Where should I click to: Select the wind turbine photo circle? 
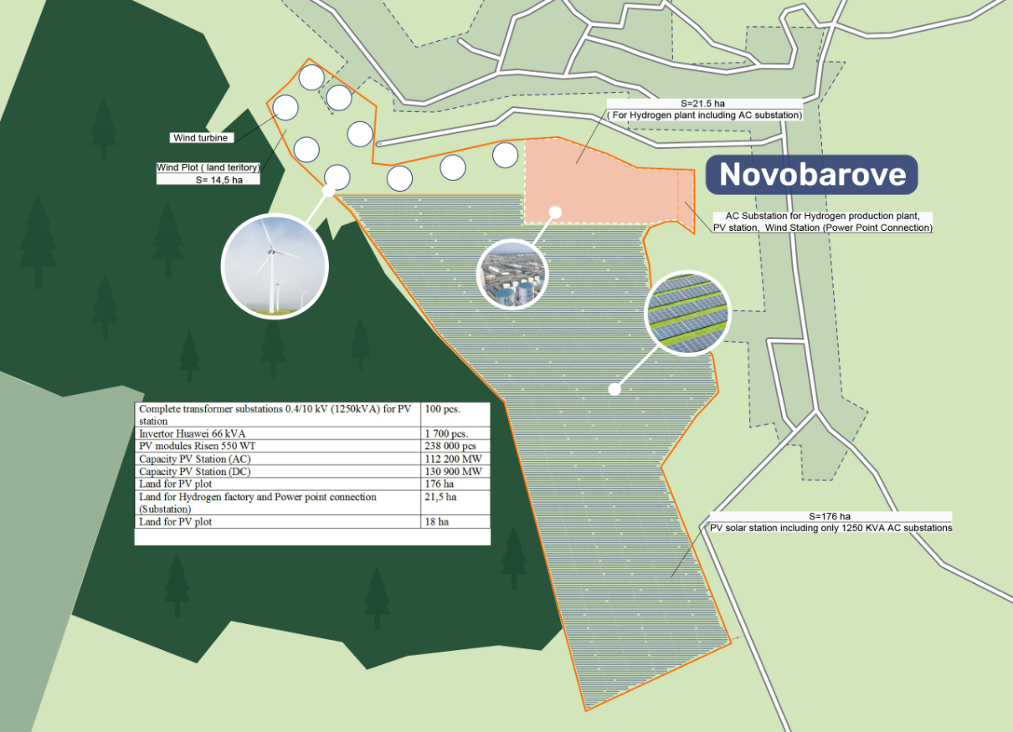click(275, 267)
